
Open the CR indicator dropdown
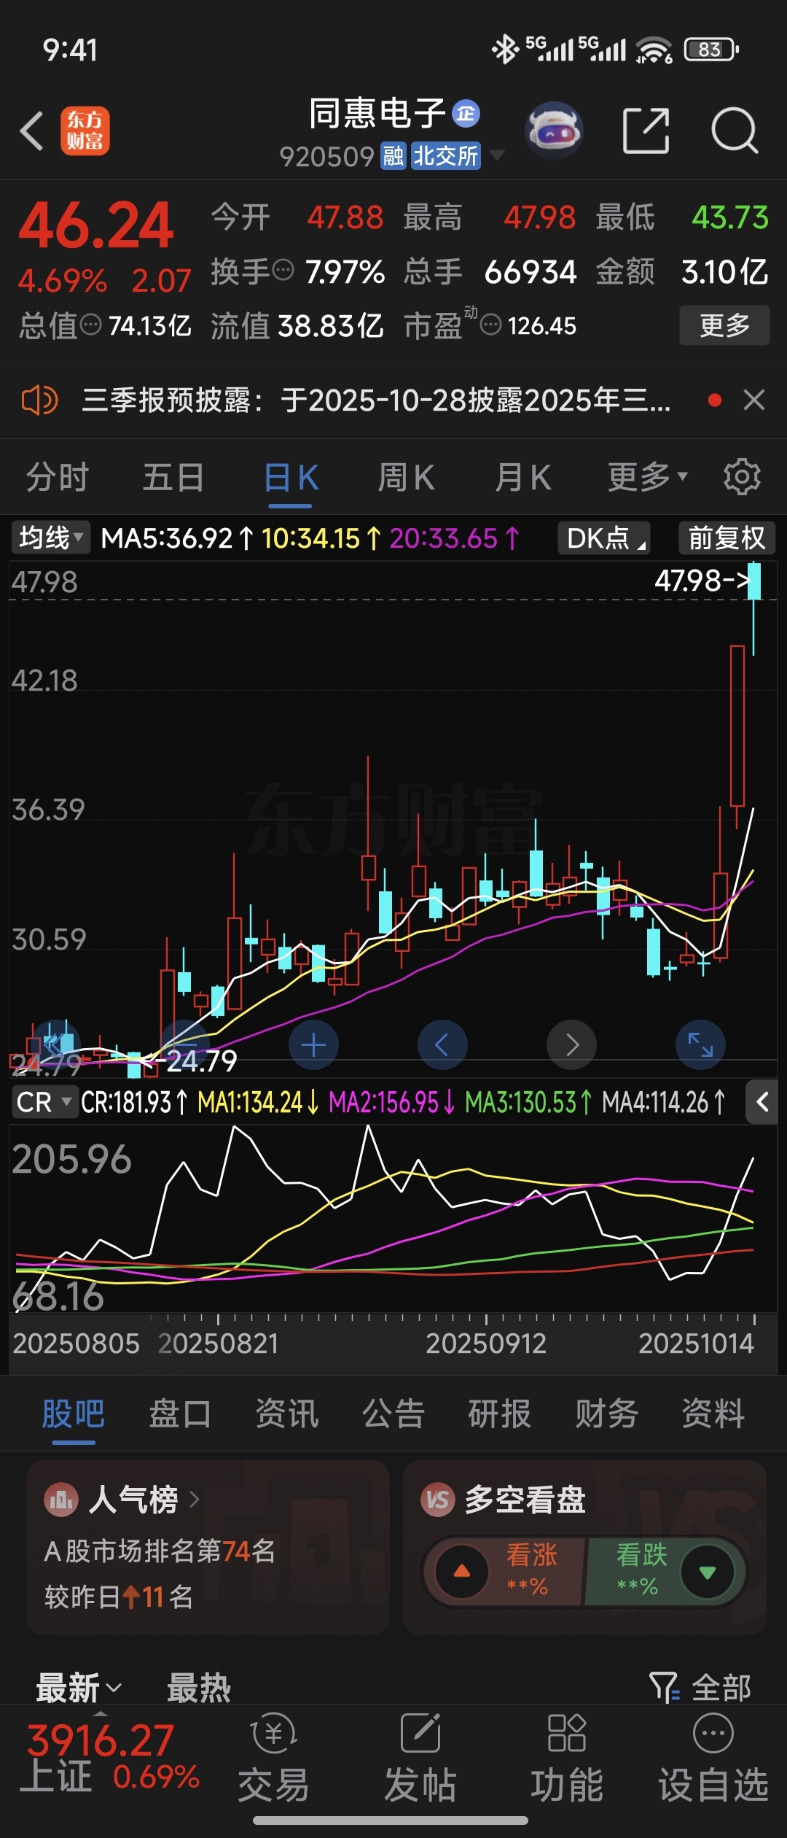(x=44, y=1102)
